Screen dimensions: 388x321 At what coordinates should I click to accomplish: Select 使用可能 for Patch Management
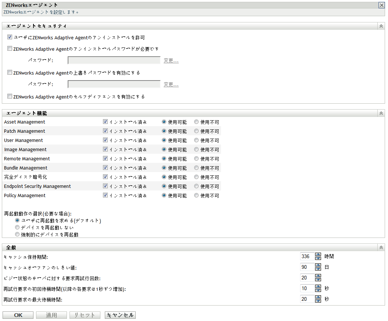tap(164, 131)
